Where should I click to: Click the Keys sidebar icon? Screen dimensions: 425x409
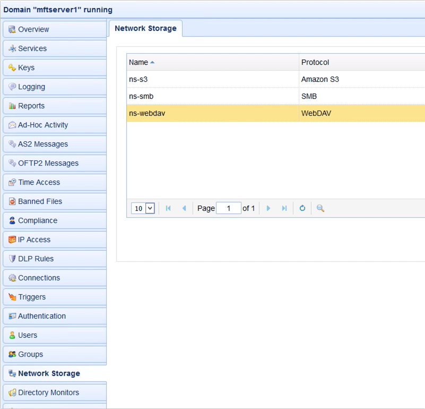click(x=12, y=67)
